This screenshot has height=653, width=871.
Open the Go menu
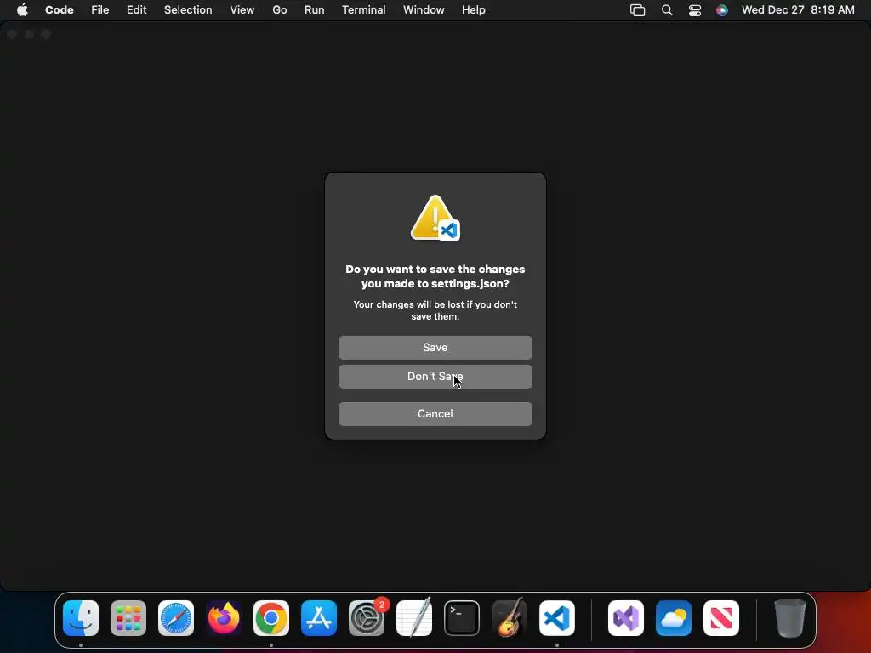[x=279, y=10]
